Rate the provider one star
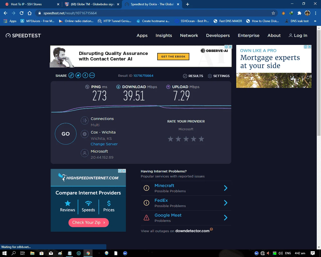The width and height of the screenshot is (321, 257). pyautogui.click(x=171, y=139)
